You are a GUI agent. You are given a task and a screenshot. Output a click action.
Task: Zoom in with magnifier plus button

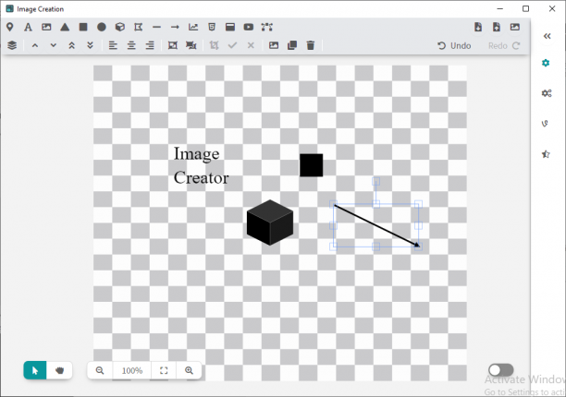point(189,370)
